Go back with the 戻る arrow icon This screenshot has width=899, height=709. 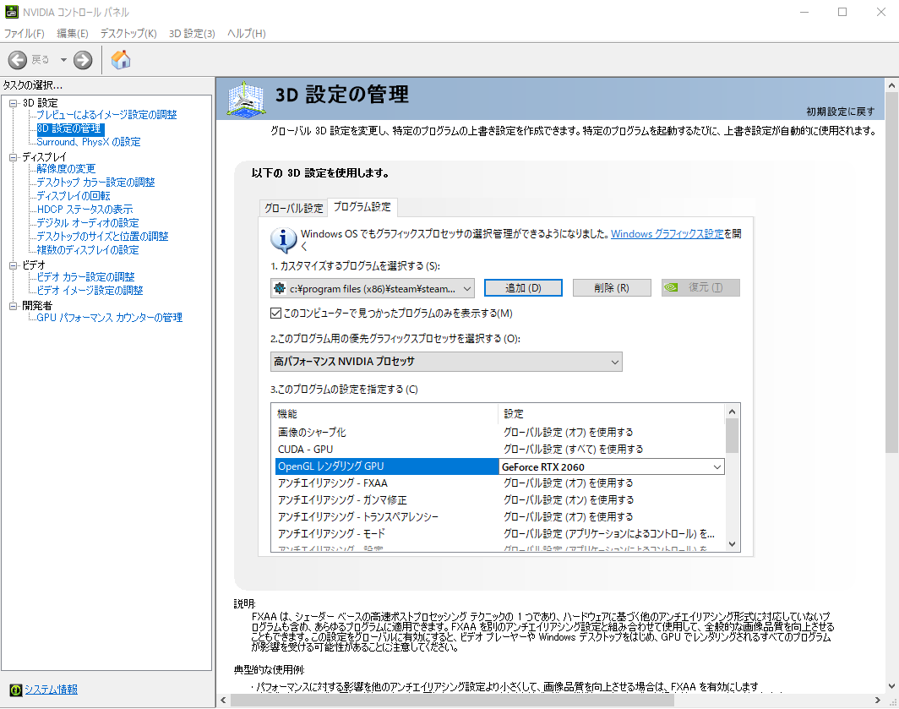(x=17, y=60)
